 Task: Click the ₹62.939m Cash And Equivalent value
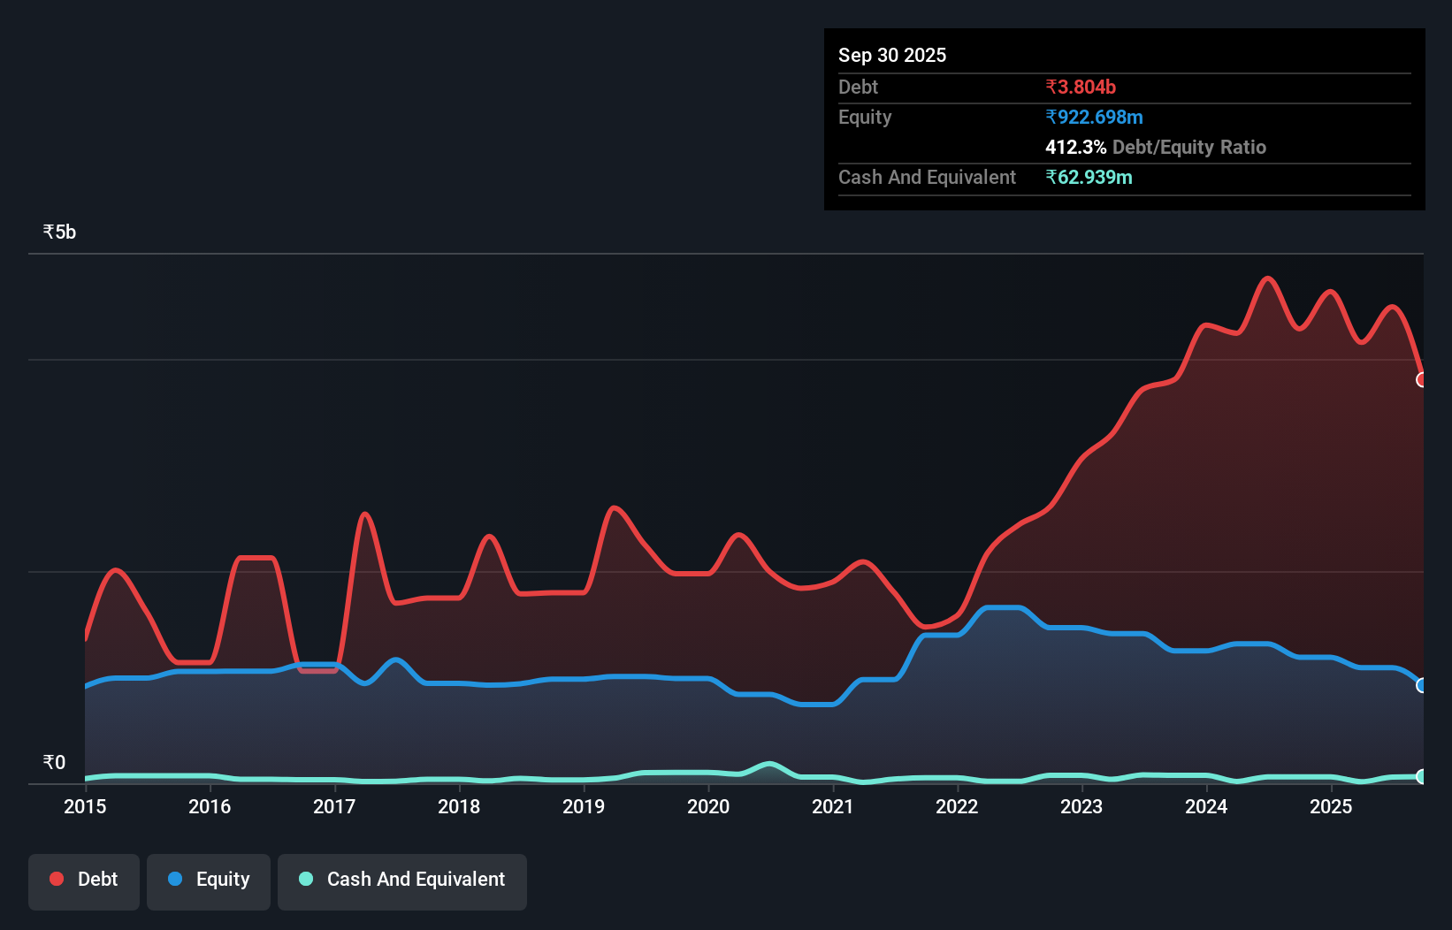coord(1089,177)
